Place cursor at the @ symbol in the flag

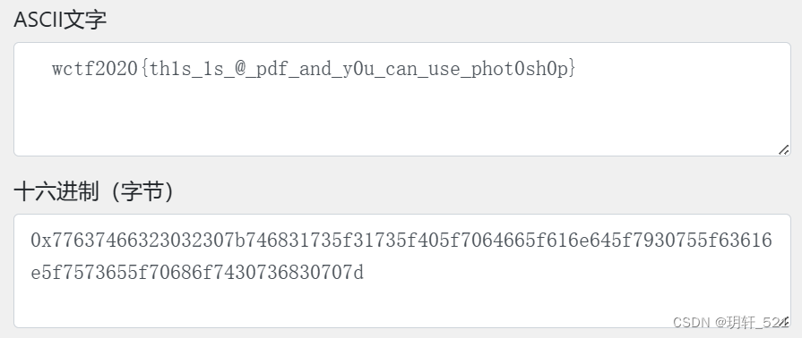(241, 69)
